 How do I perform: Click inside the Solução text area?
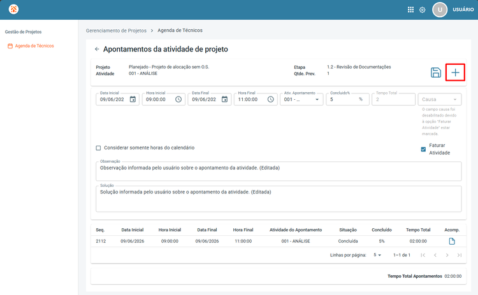(x=279, y=199)
